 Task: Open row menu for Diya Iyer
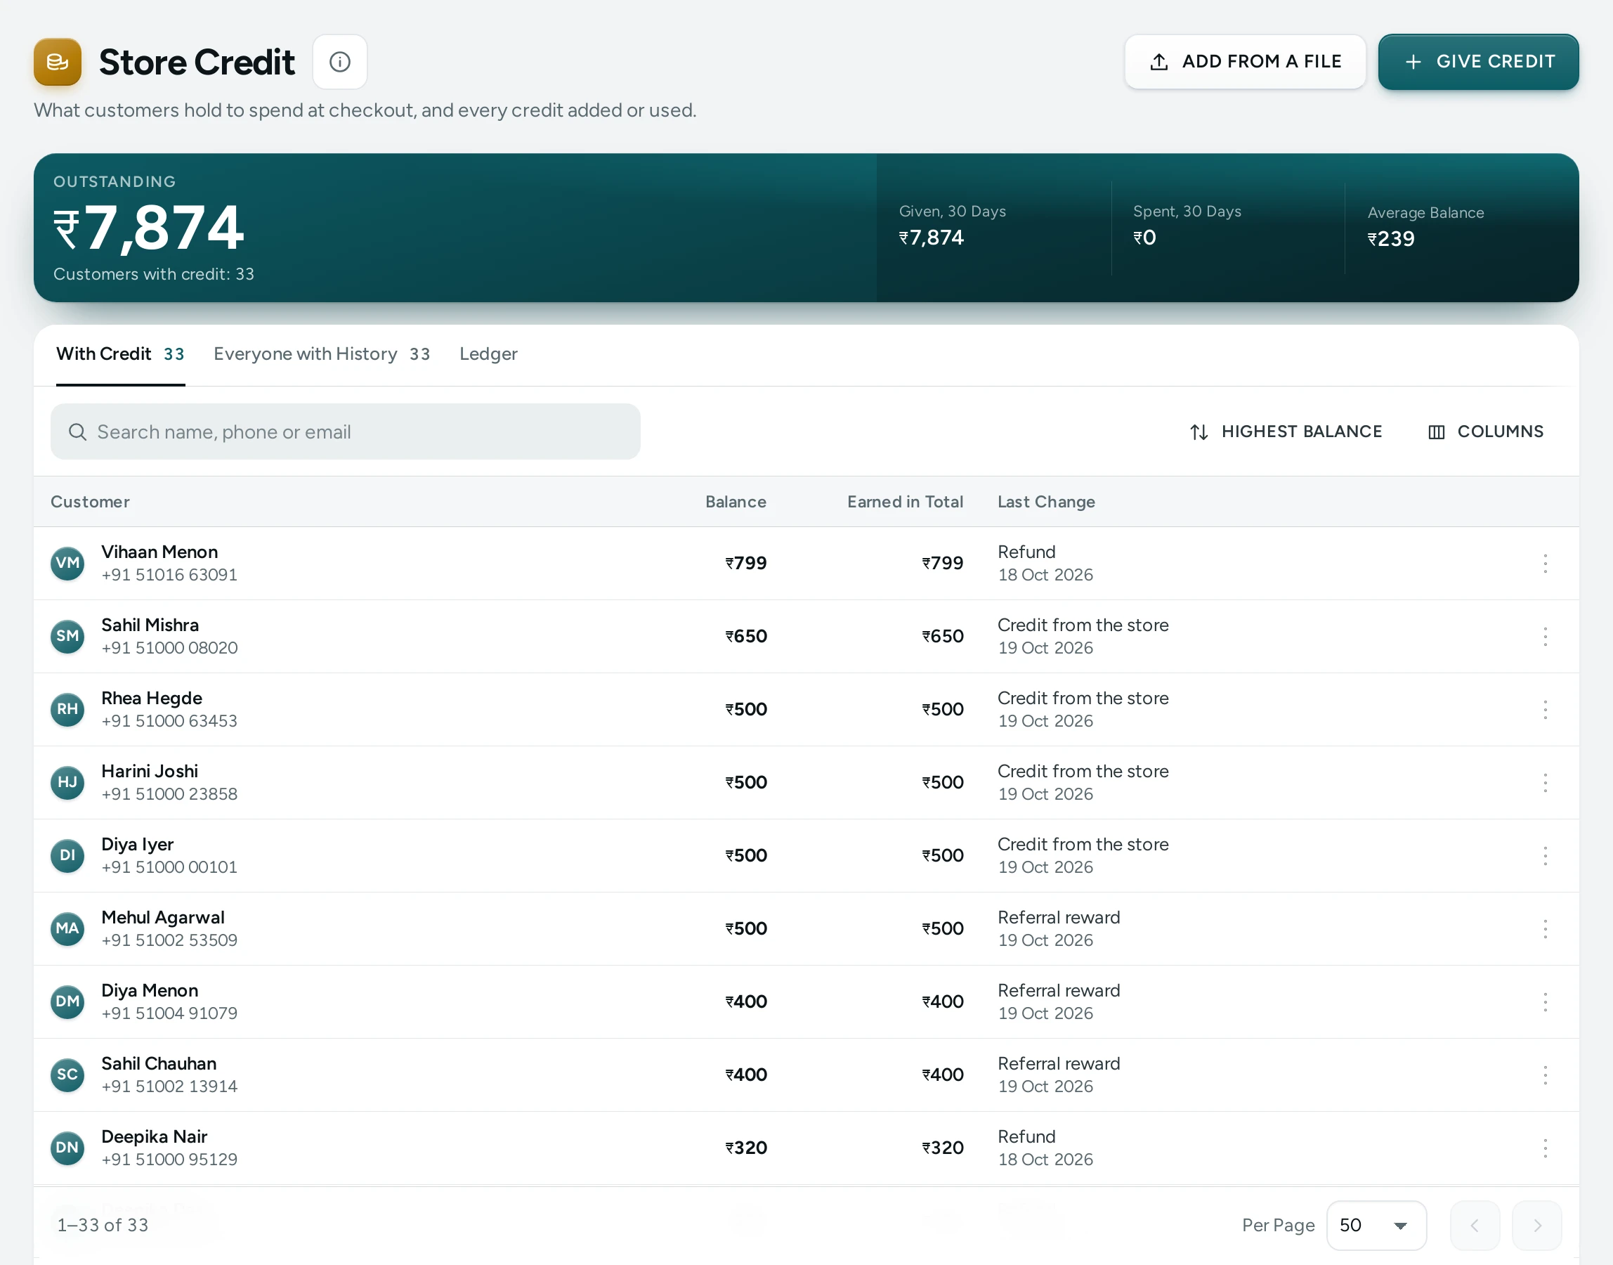tap(1545, 855)
